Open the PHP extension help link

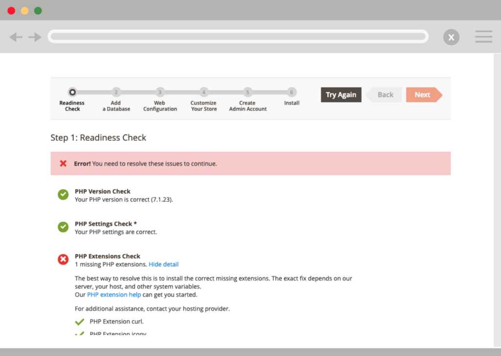[x=114, y=294]
